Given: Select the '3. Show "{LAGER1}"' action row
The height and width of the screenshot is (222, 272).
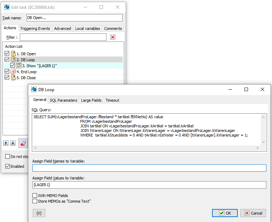Looking at the screenshot, I should pos(63,66).
